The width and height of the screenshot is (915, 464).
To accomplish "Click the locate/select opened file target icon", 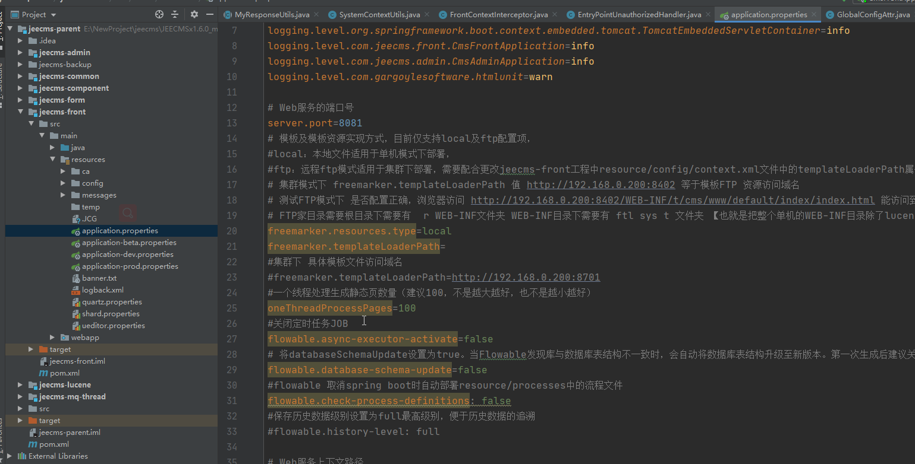I will tap(159, 14).
